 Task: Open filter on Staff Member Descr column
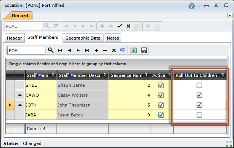(x=105, y=75)
